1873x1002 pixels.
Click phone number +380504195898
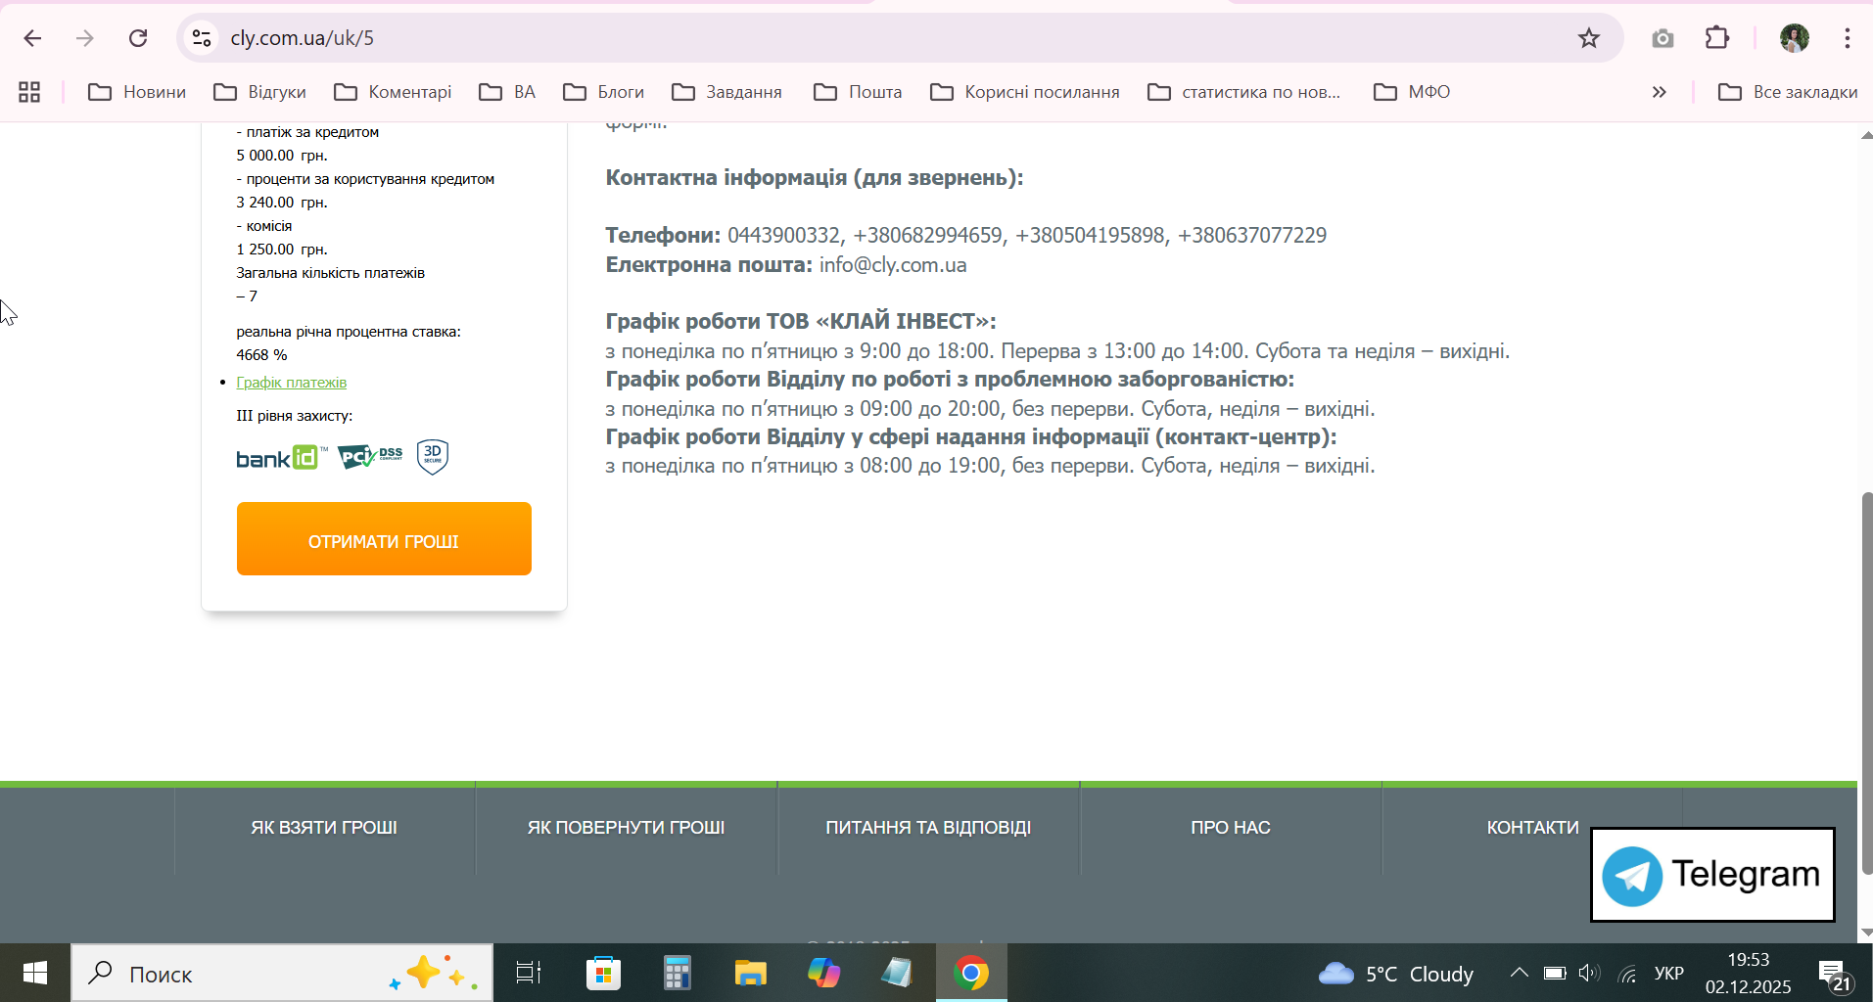tap(1091, 236)
